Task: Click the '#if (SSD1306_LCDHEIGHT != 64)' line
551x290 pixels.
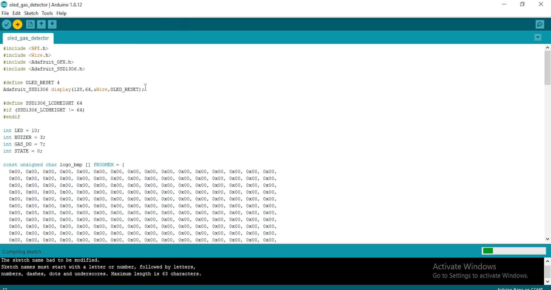Action: coord(44,110)
